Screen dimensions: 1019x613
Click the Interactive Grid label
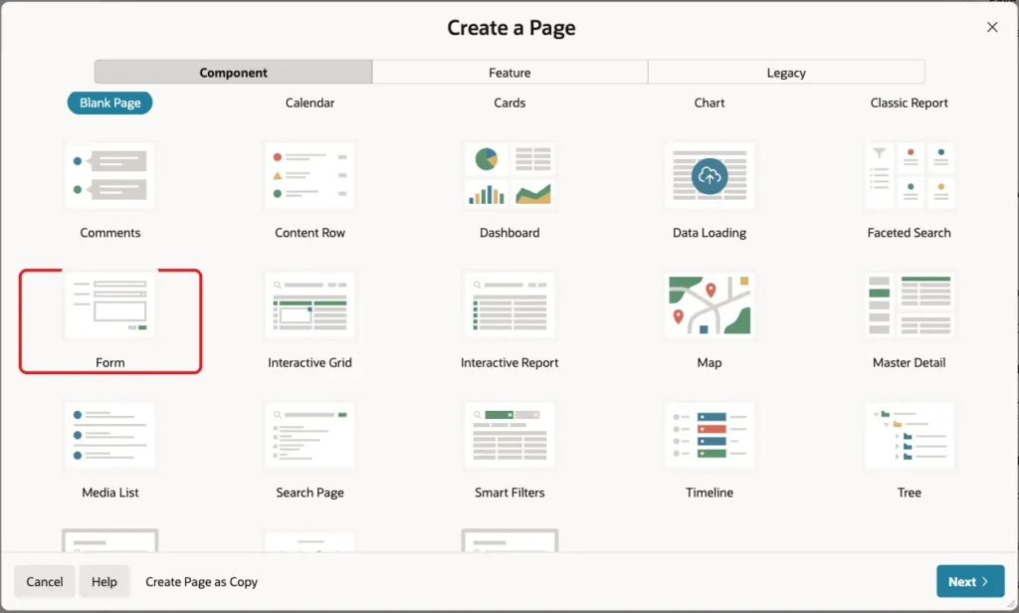(310, 363)
